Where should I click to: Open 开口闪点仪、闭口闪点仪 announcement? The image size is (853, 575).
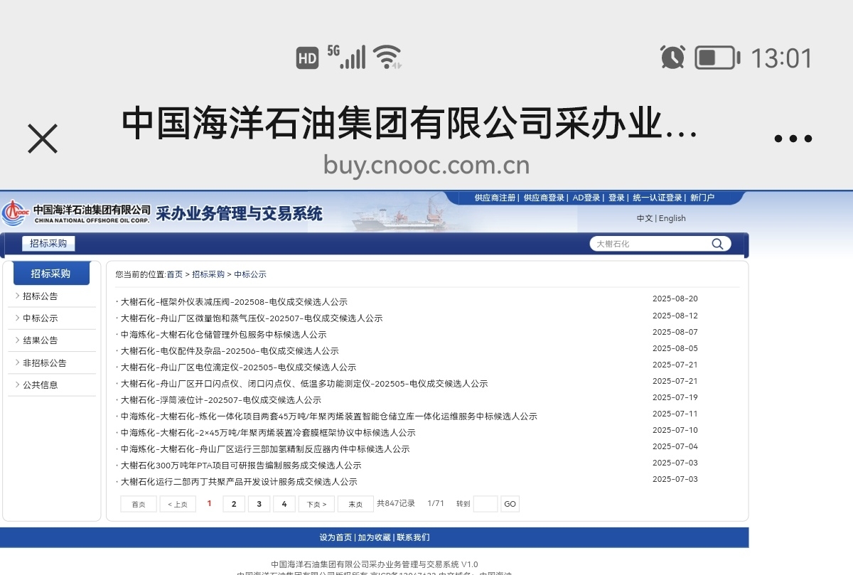tap(304, 384)
